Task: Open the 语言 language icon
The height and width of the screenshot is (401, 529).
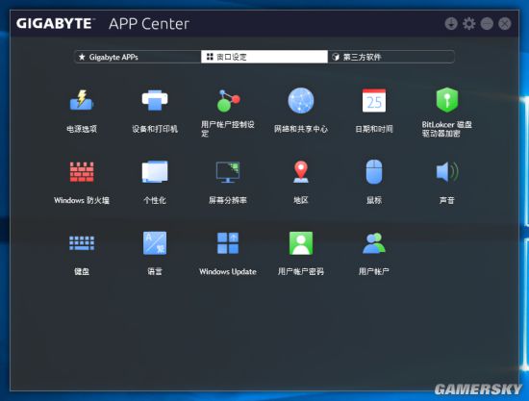Action: click(155, 243)
